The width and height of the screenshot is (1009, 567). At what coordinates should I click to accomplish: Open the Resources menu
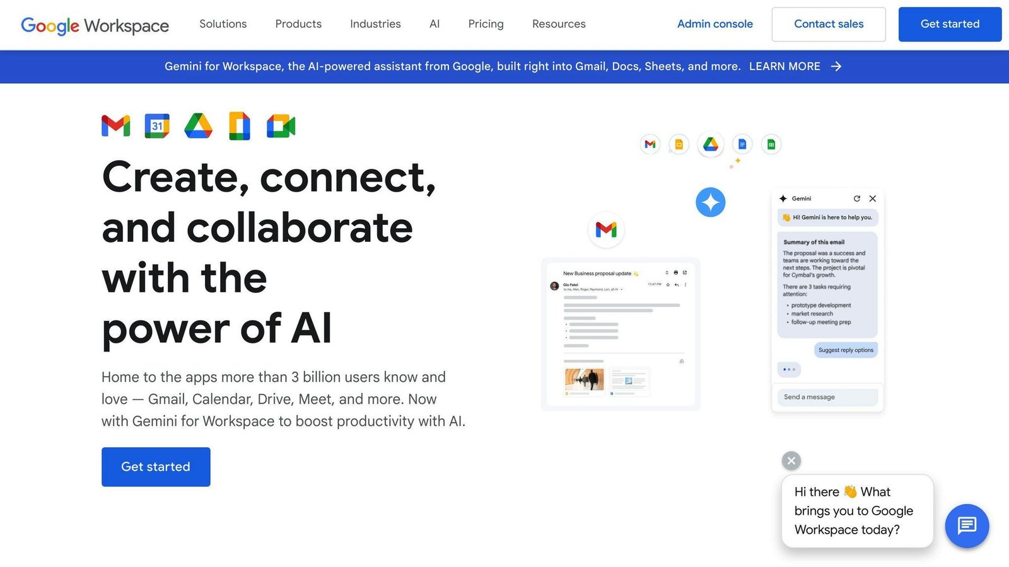click(x=559, y=24)
